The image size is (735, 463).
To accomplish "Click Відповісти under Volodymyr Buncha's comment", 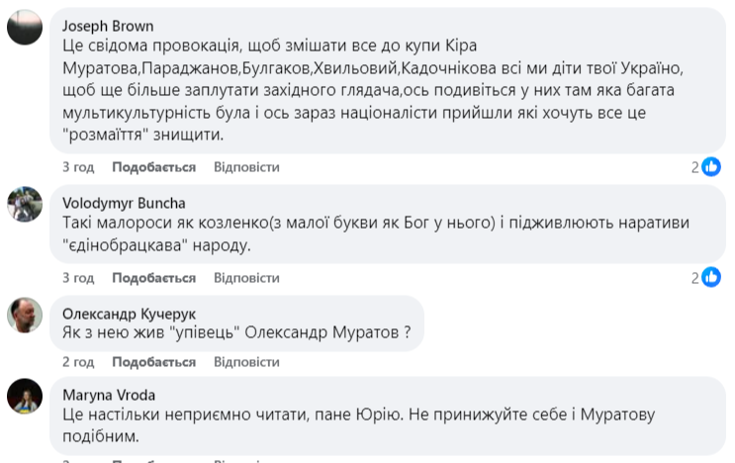I will coord(246,277).
